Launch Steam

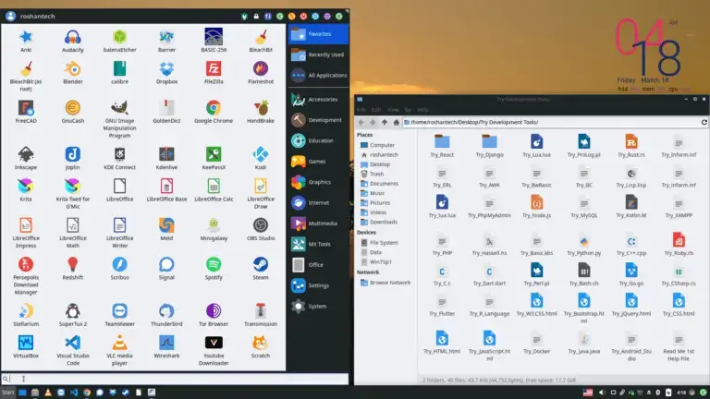261,268
